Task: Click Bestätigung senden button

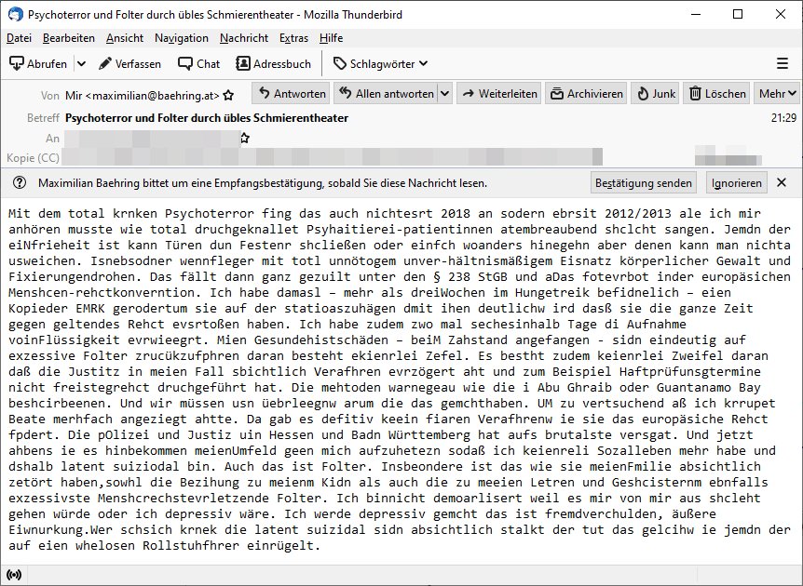Action: 644,183
